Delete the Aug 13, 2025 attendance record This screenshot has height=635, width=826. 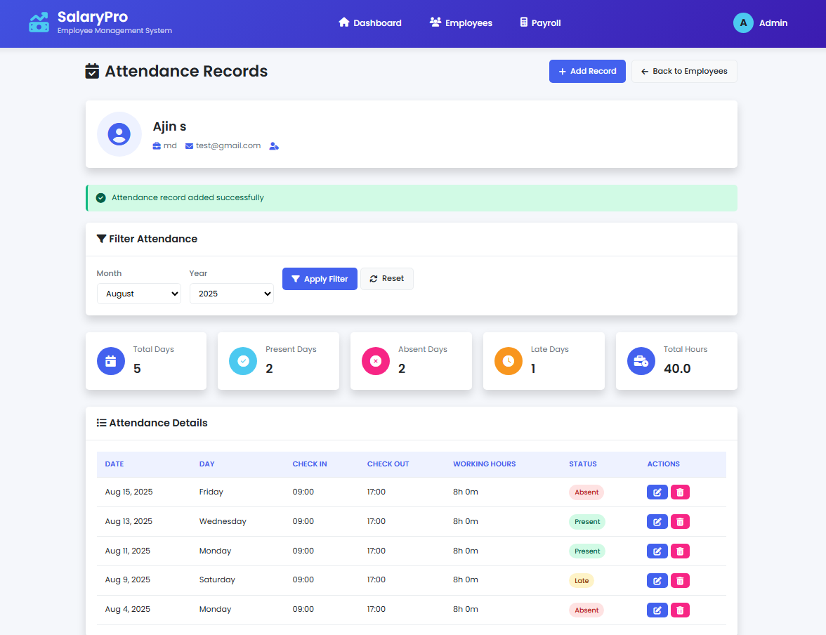(x=680, y=522)
